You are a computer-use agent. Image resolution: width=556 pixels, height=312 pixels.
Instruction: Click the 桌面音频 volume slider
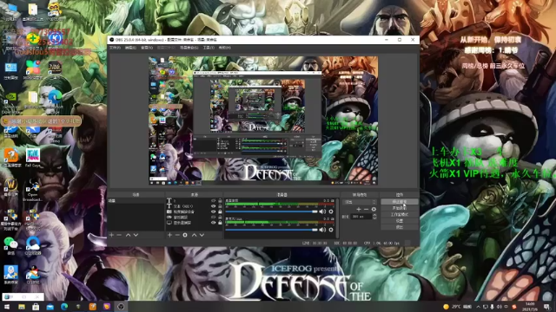(x=271, y=211)
